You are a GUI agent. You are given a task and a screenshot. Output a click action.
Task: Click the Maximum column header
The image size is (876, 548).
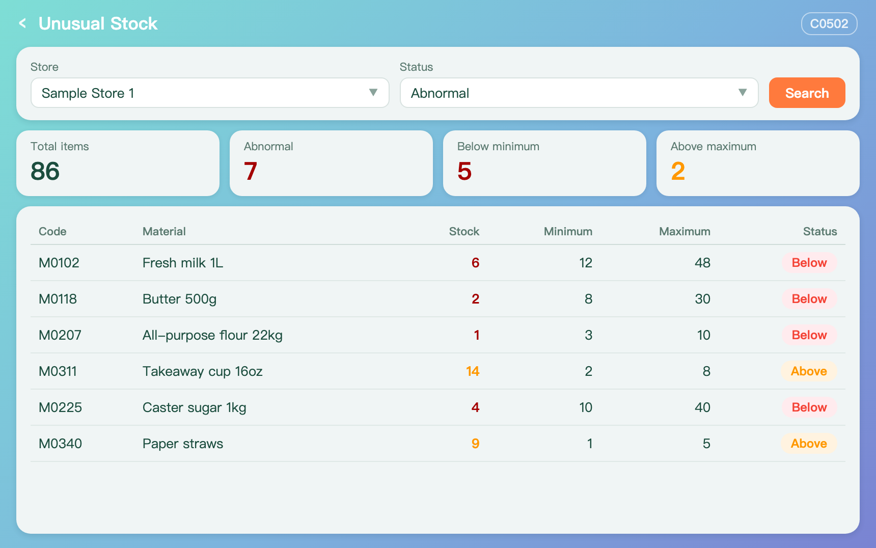point(685,231)
